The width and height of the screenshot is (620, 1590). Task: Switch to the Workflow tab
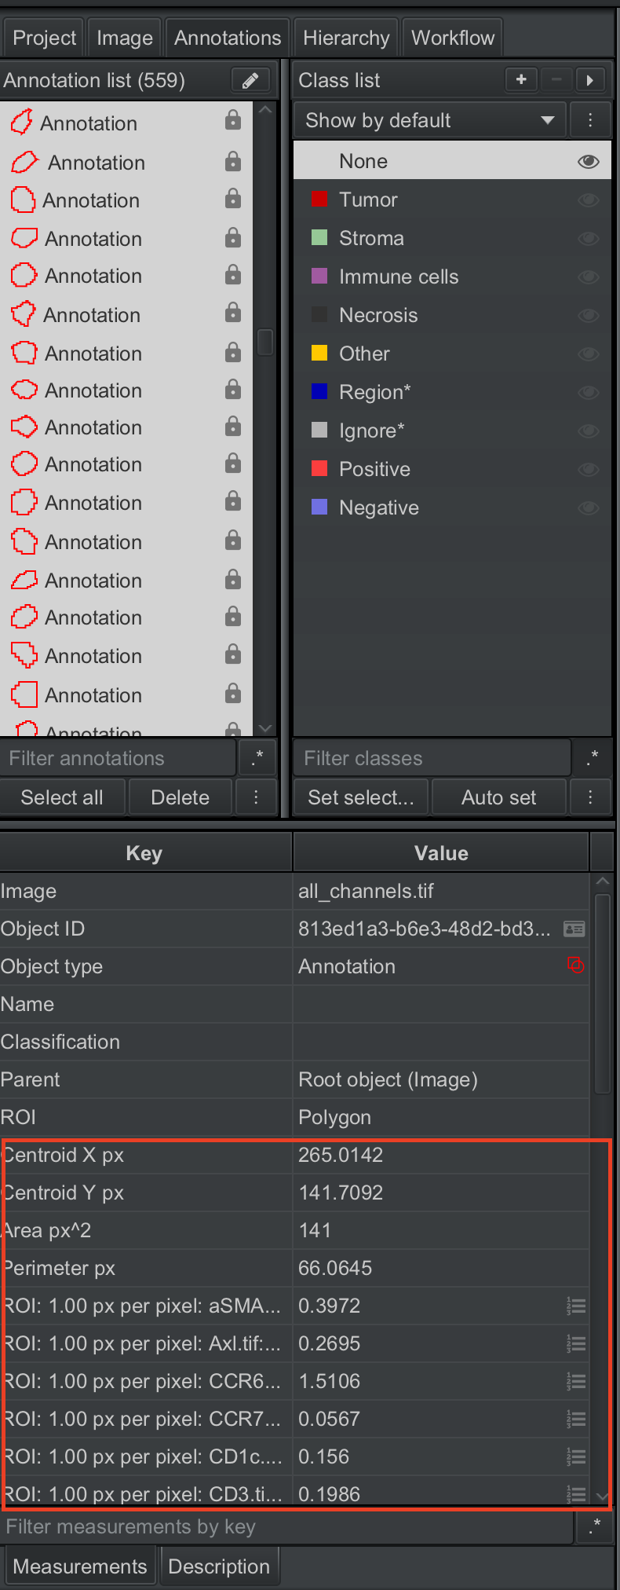click(x=453, y=38)
